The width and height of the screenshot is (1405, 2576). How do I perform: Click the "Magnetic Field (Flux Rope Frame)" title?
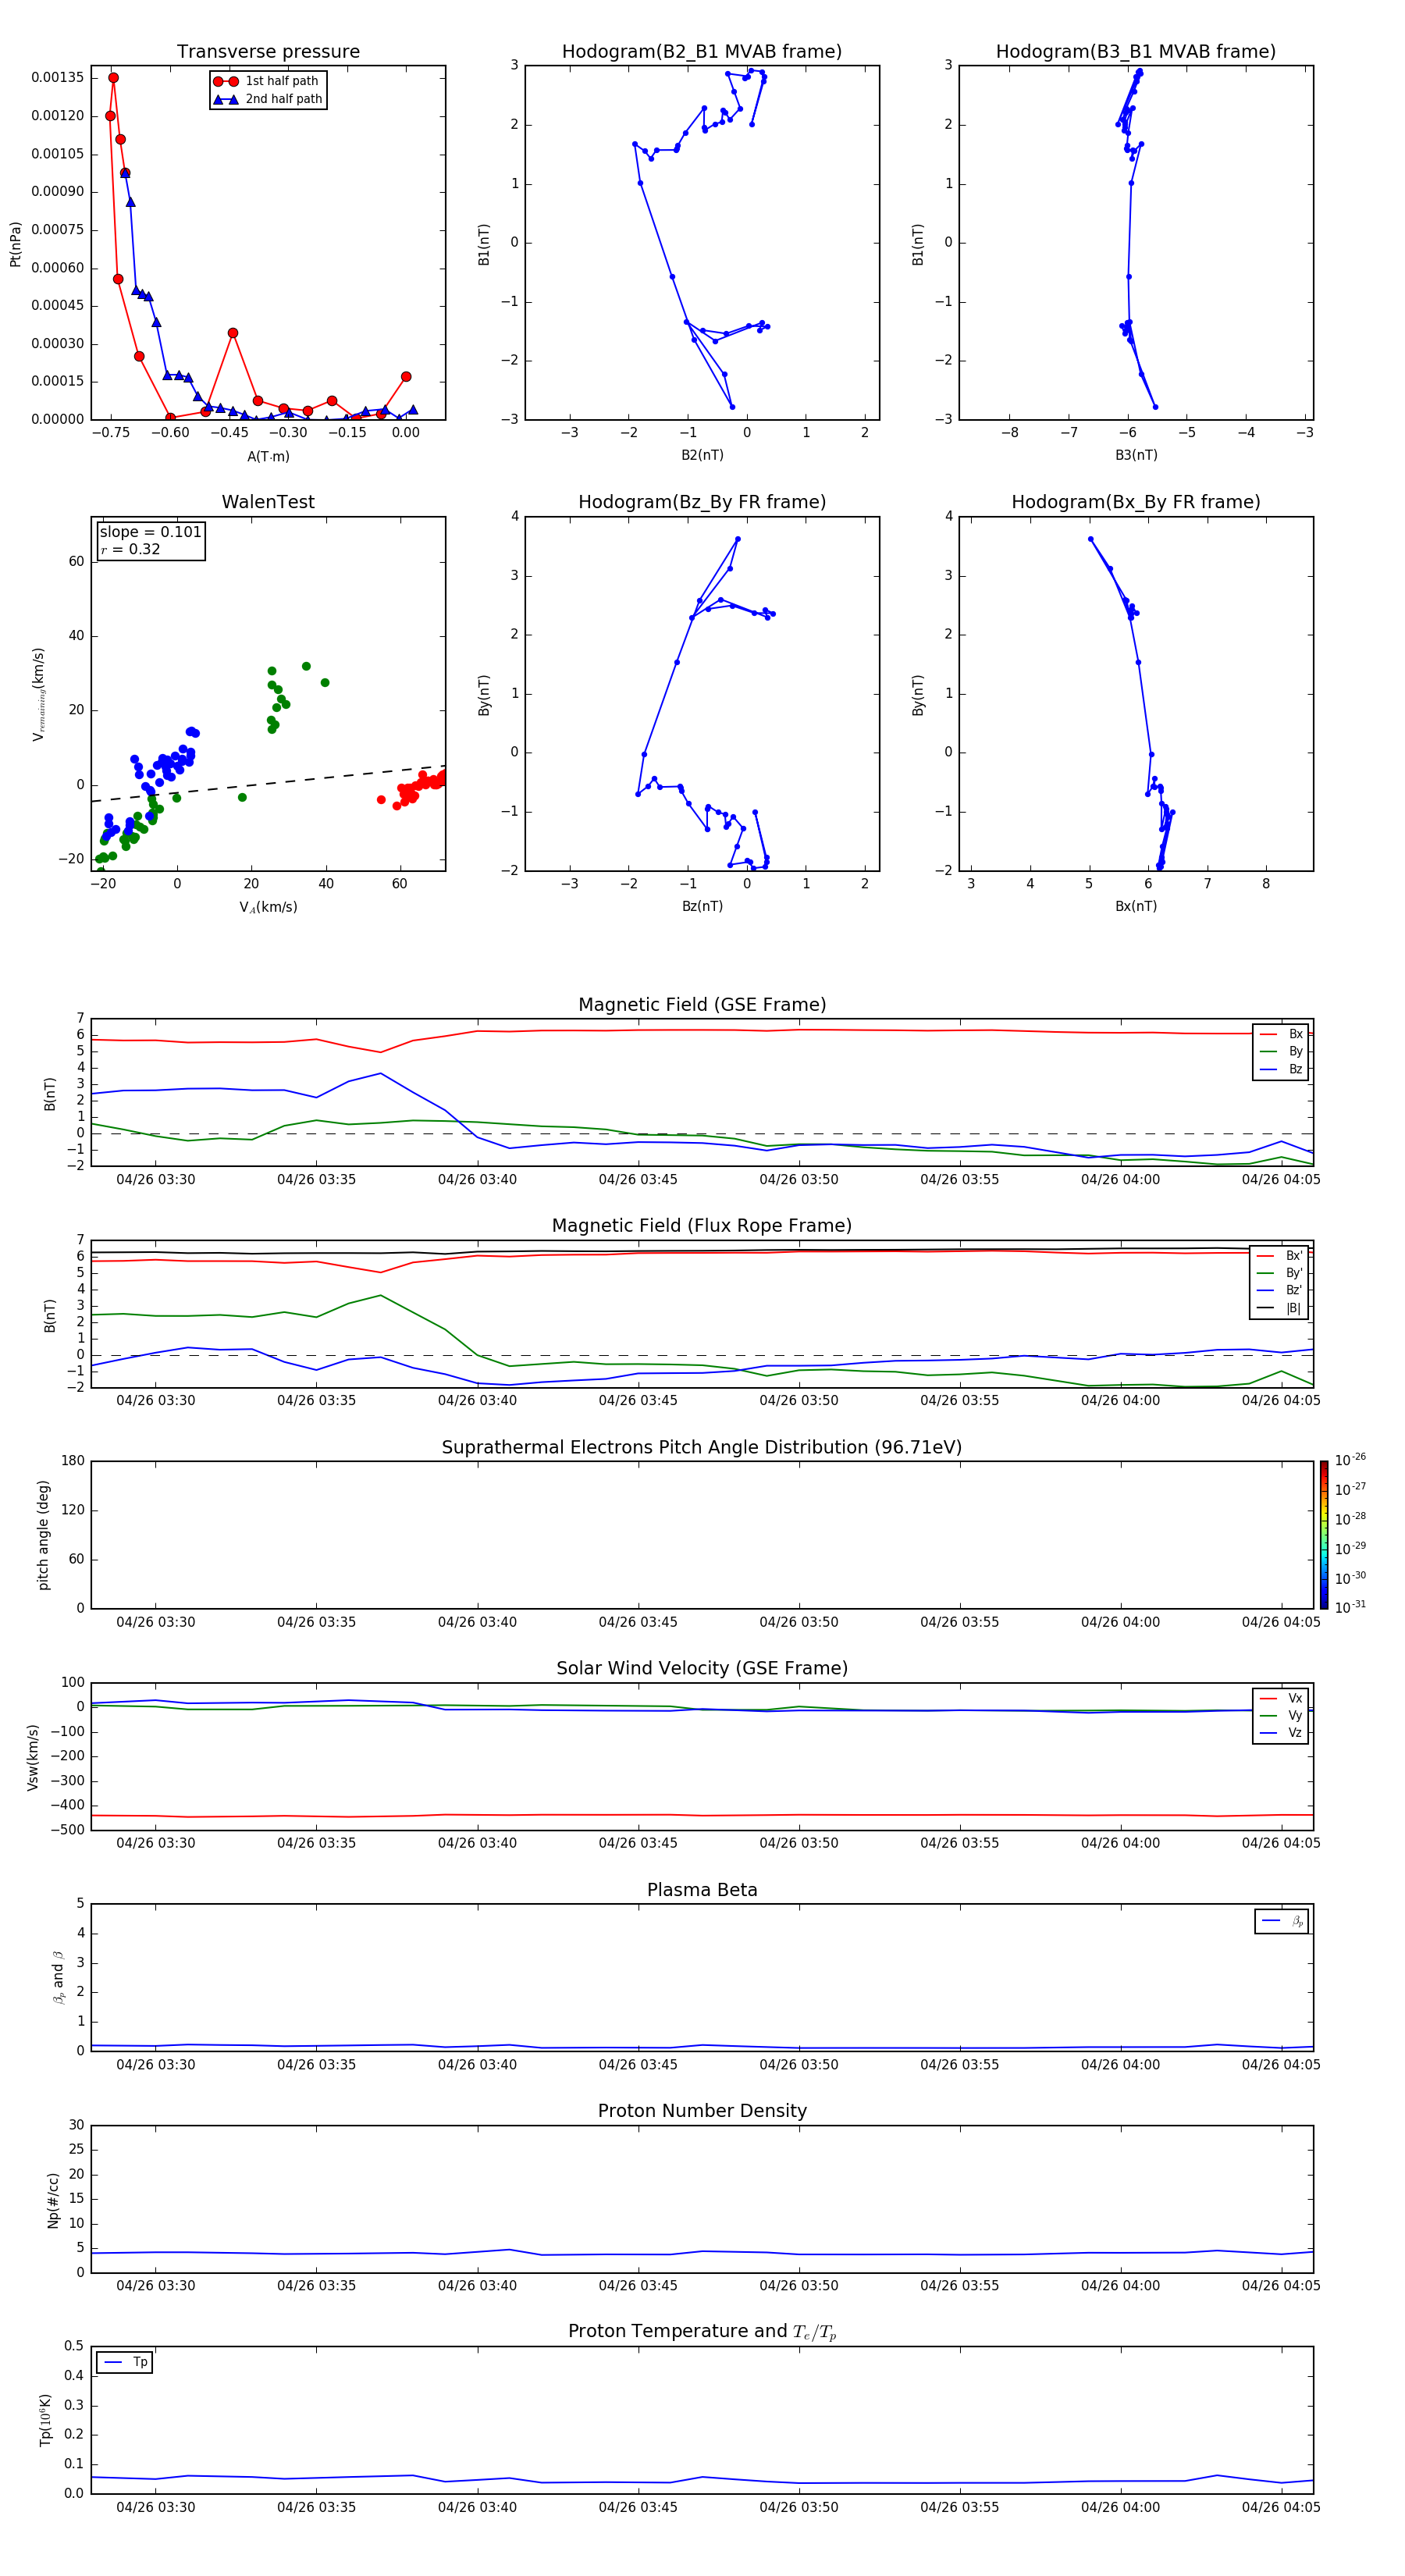702,1226
